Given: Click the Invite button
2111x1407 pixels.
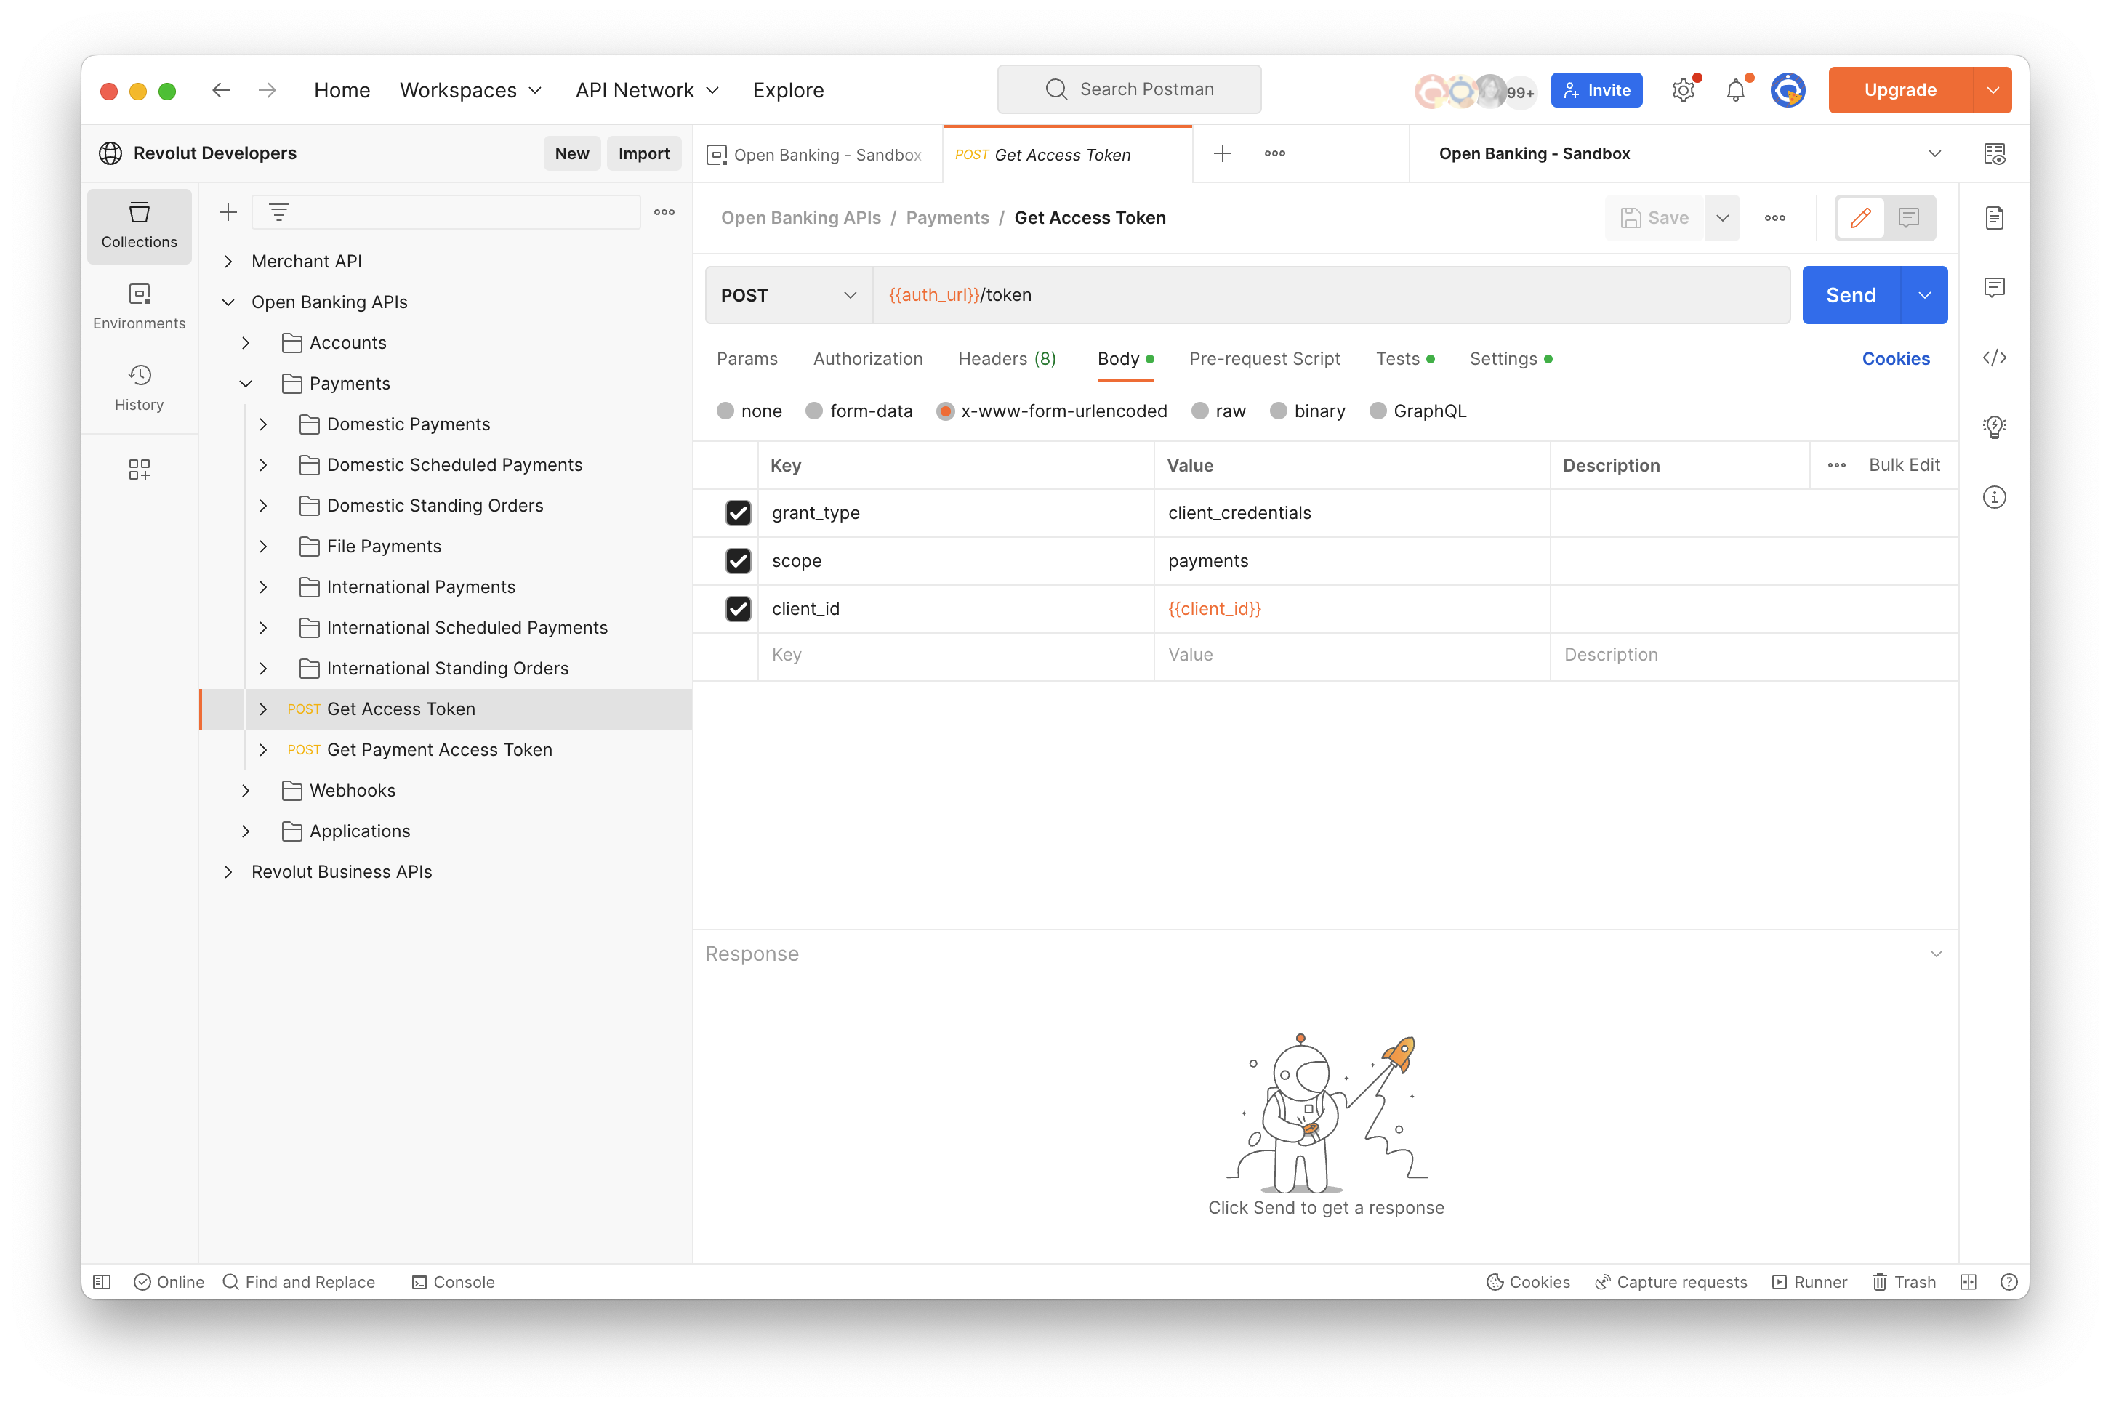Looking at the screenshot, I should (x=1596, y=89).
